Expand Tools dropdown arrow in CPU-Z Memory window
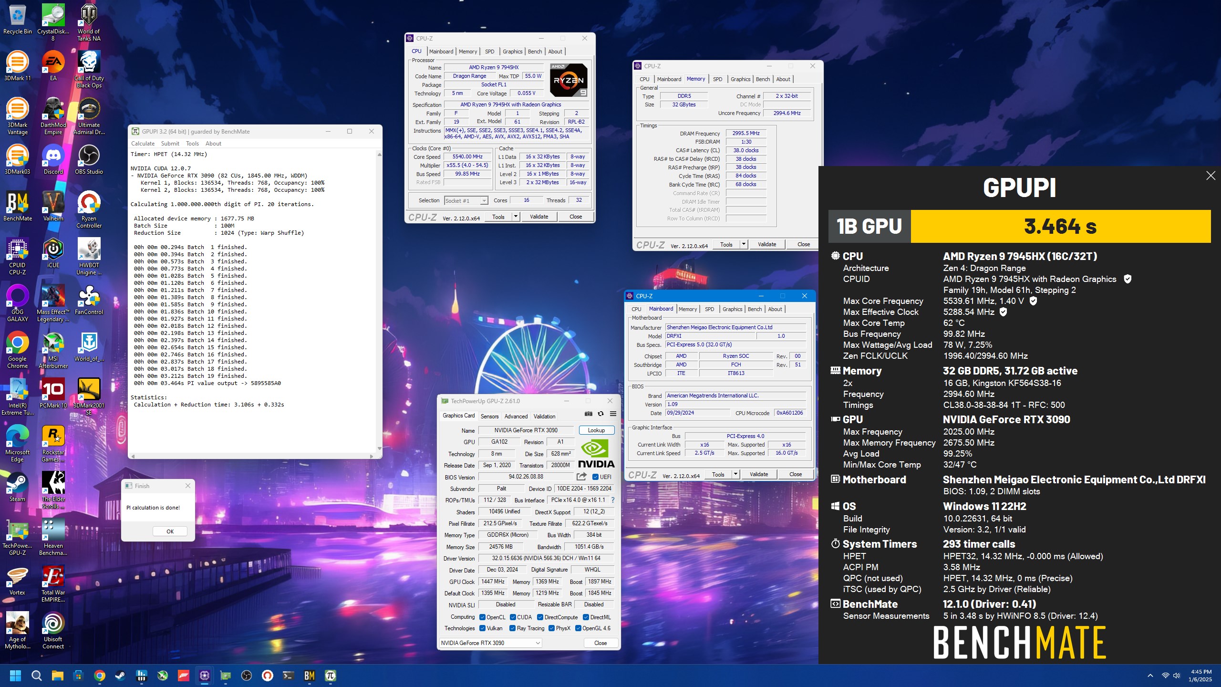 [744, 244]
